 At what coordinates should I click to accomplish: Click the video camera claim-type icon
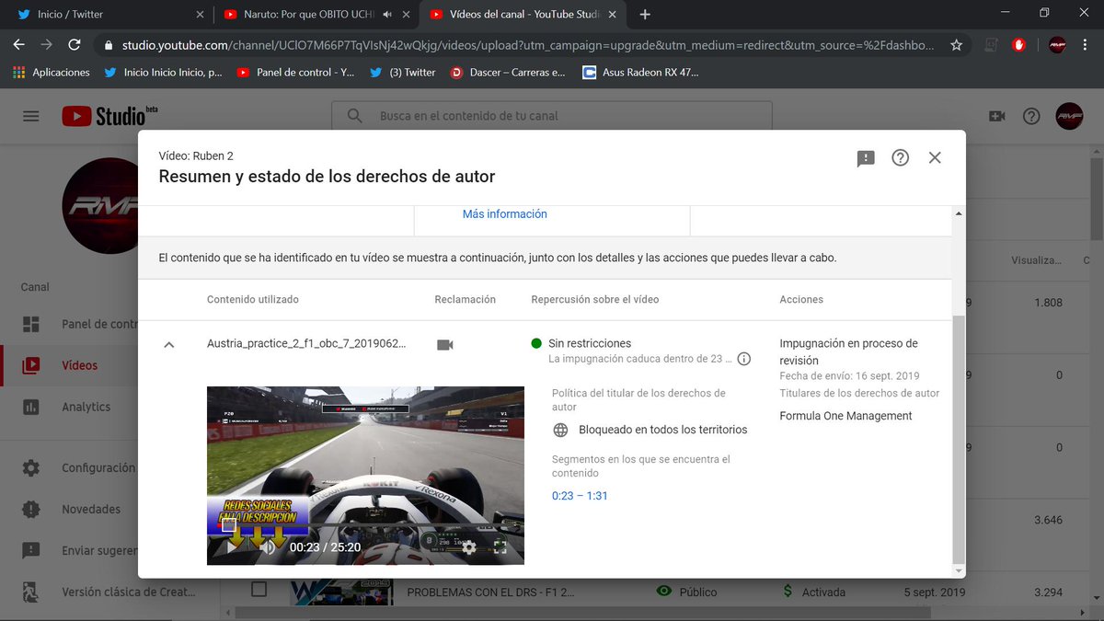pyautogui.click(x=445, y=344)
